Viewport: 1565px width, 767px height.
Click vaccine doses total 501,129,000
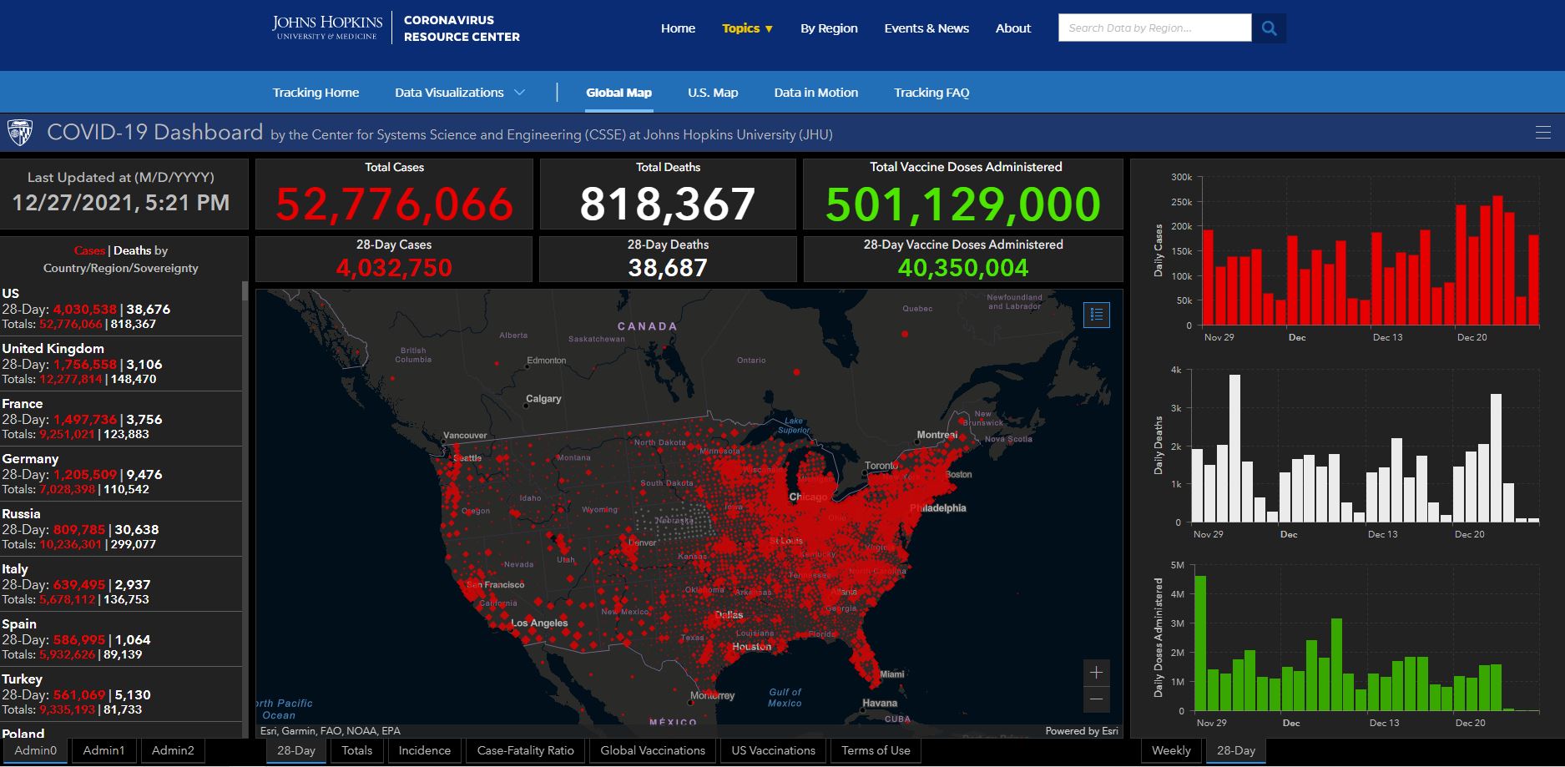point(963,204)
